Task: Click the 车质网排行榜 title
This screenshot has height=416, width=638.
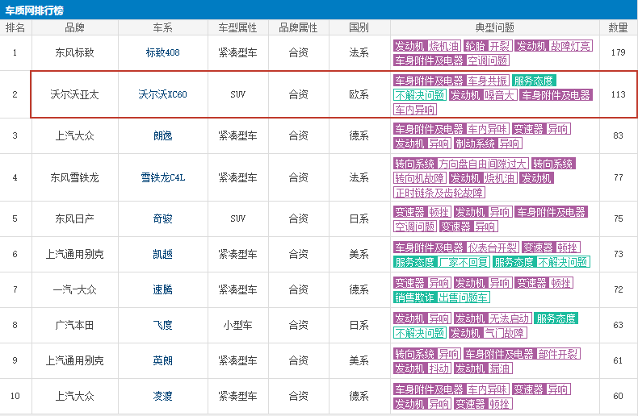Action: pyautogui.click(x=34, y=10)
